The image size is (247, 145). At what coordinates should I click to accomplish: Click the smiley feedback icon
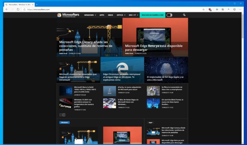234,9
